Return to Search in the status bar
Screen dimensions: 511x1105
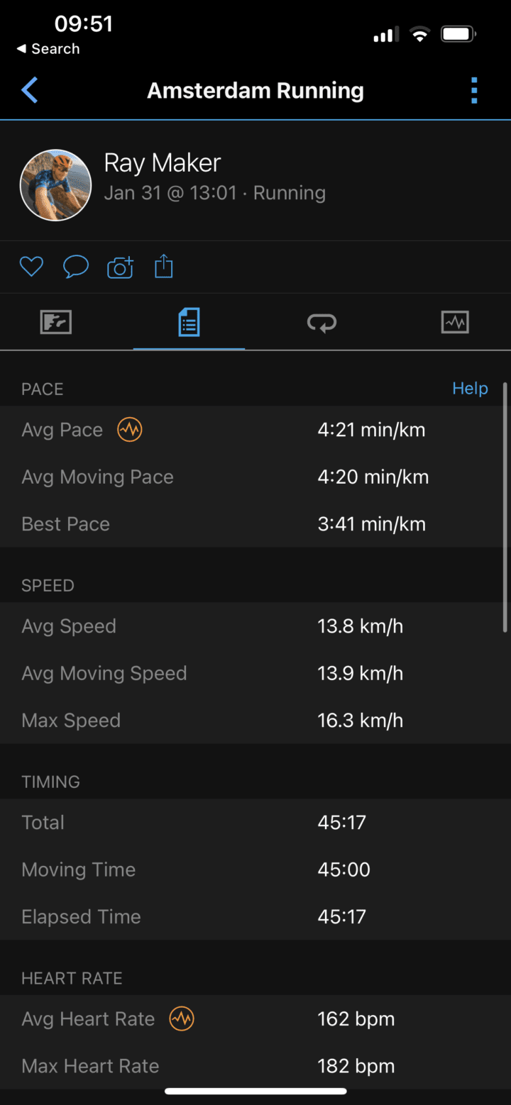pos(48,49)
